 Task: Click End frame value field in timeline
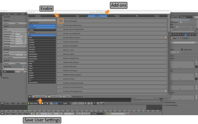(x=56, y=113)
